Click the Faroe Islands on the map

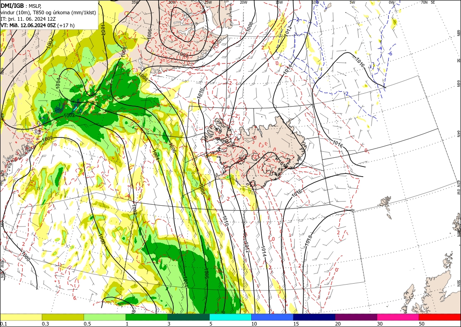(387, 206)
